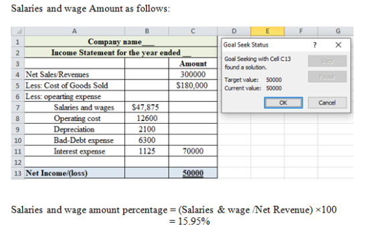
Task: Click 'Target value: 50000' text in dialog
Action: tap(253, 80)
